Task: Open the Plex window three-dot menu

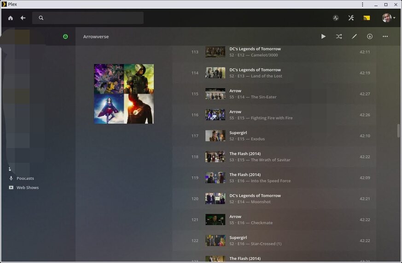Action: (x=362, y=4)
